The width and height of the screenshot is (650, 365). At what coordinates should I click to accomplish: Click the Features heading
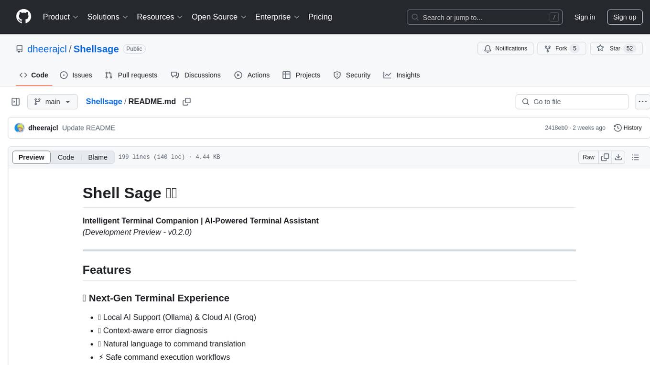[107, 270]
